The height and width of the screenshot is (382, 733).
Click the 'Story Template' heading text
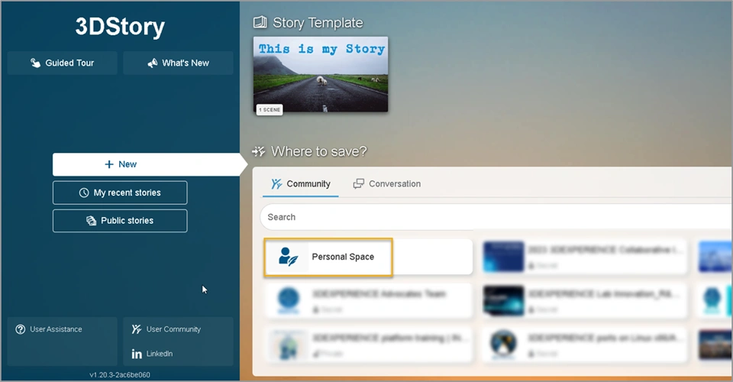pyautogui.click(x=318, y=23)
